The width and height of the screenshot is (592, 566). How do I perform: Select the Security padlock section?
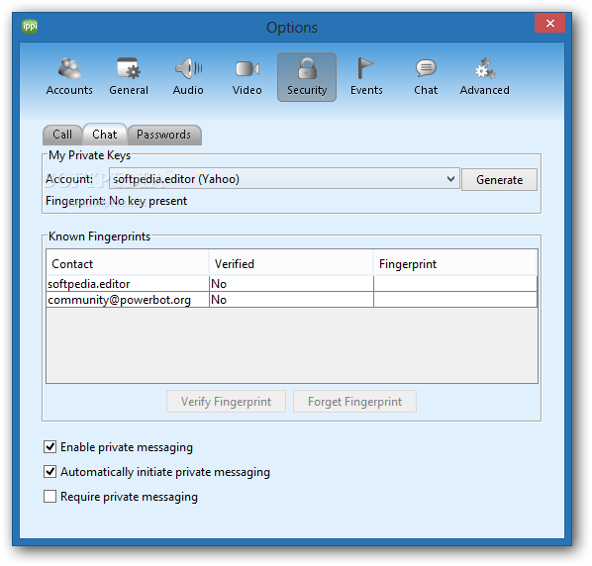[x=307, y=77]
